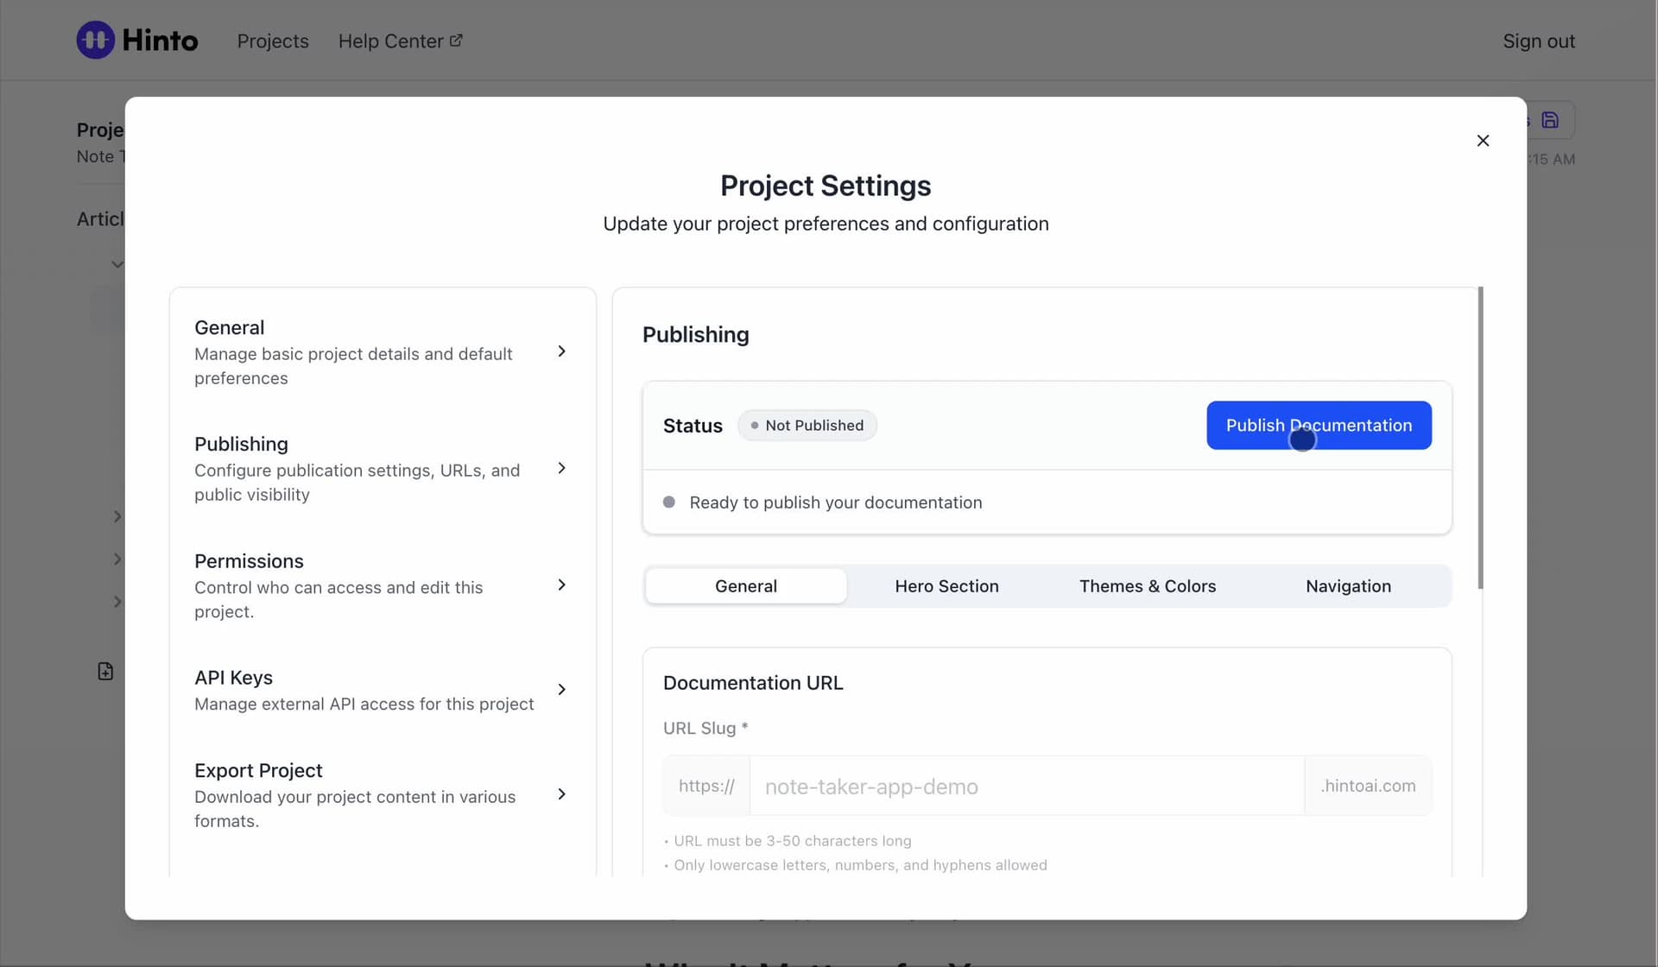Click the Not Published status badge
This screenshot has width=1658, height=967.
pos(807,426)
